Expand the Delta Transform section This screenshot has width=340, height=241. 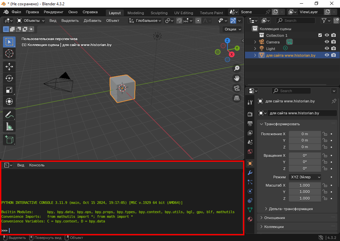(289, 209)
